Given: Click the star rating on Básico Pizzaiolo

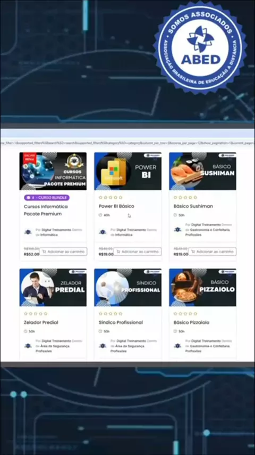Looking at the screenshot, I should coord(185,314).
